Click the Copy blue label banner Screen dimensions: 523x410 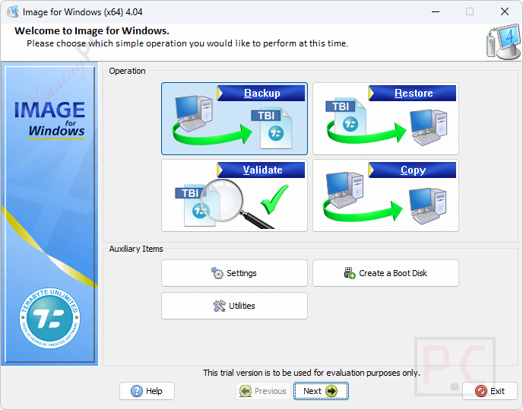(412, 170)
